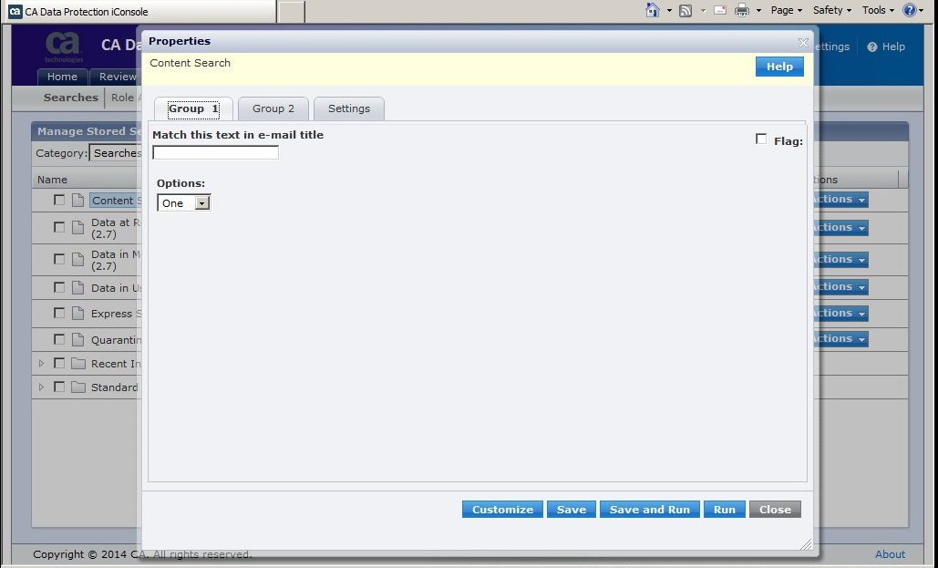Viewport: 938px width, 568px height.
Task: Click the Save button
Action: point(572,510)
